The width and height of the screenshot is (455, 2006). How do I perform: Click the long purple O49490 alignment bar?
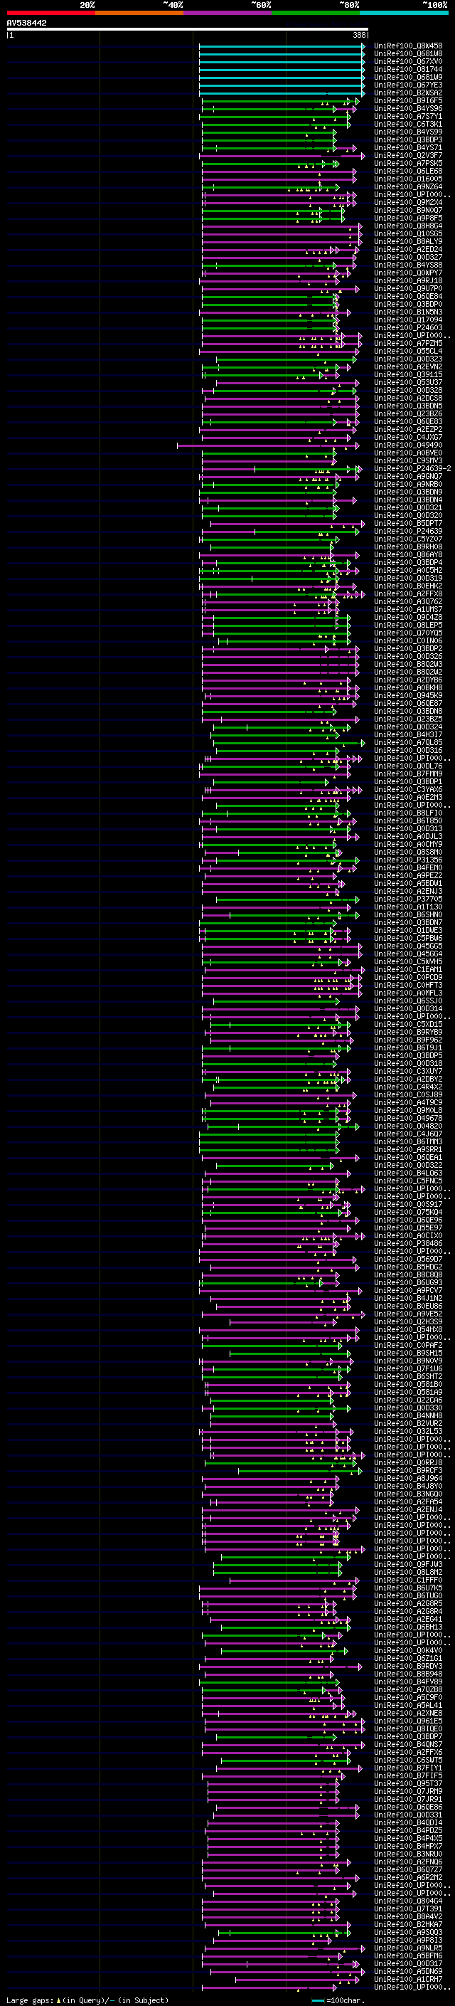pyautogui.click(x=267, y=446)
